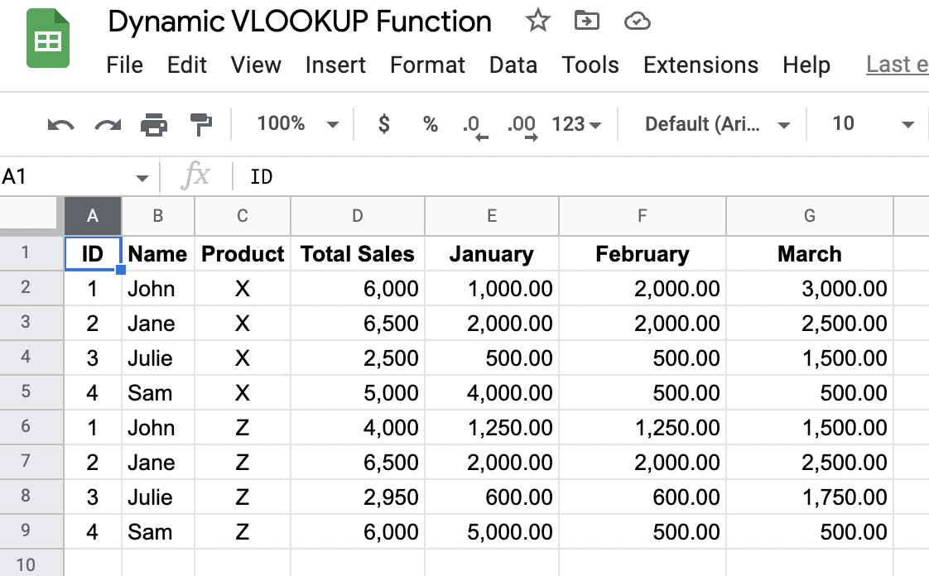
Task: Check document cloud save status
Action: tap(636, 22)
